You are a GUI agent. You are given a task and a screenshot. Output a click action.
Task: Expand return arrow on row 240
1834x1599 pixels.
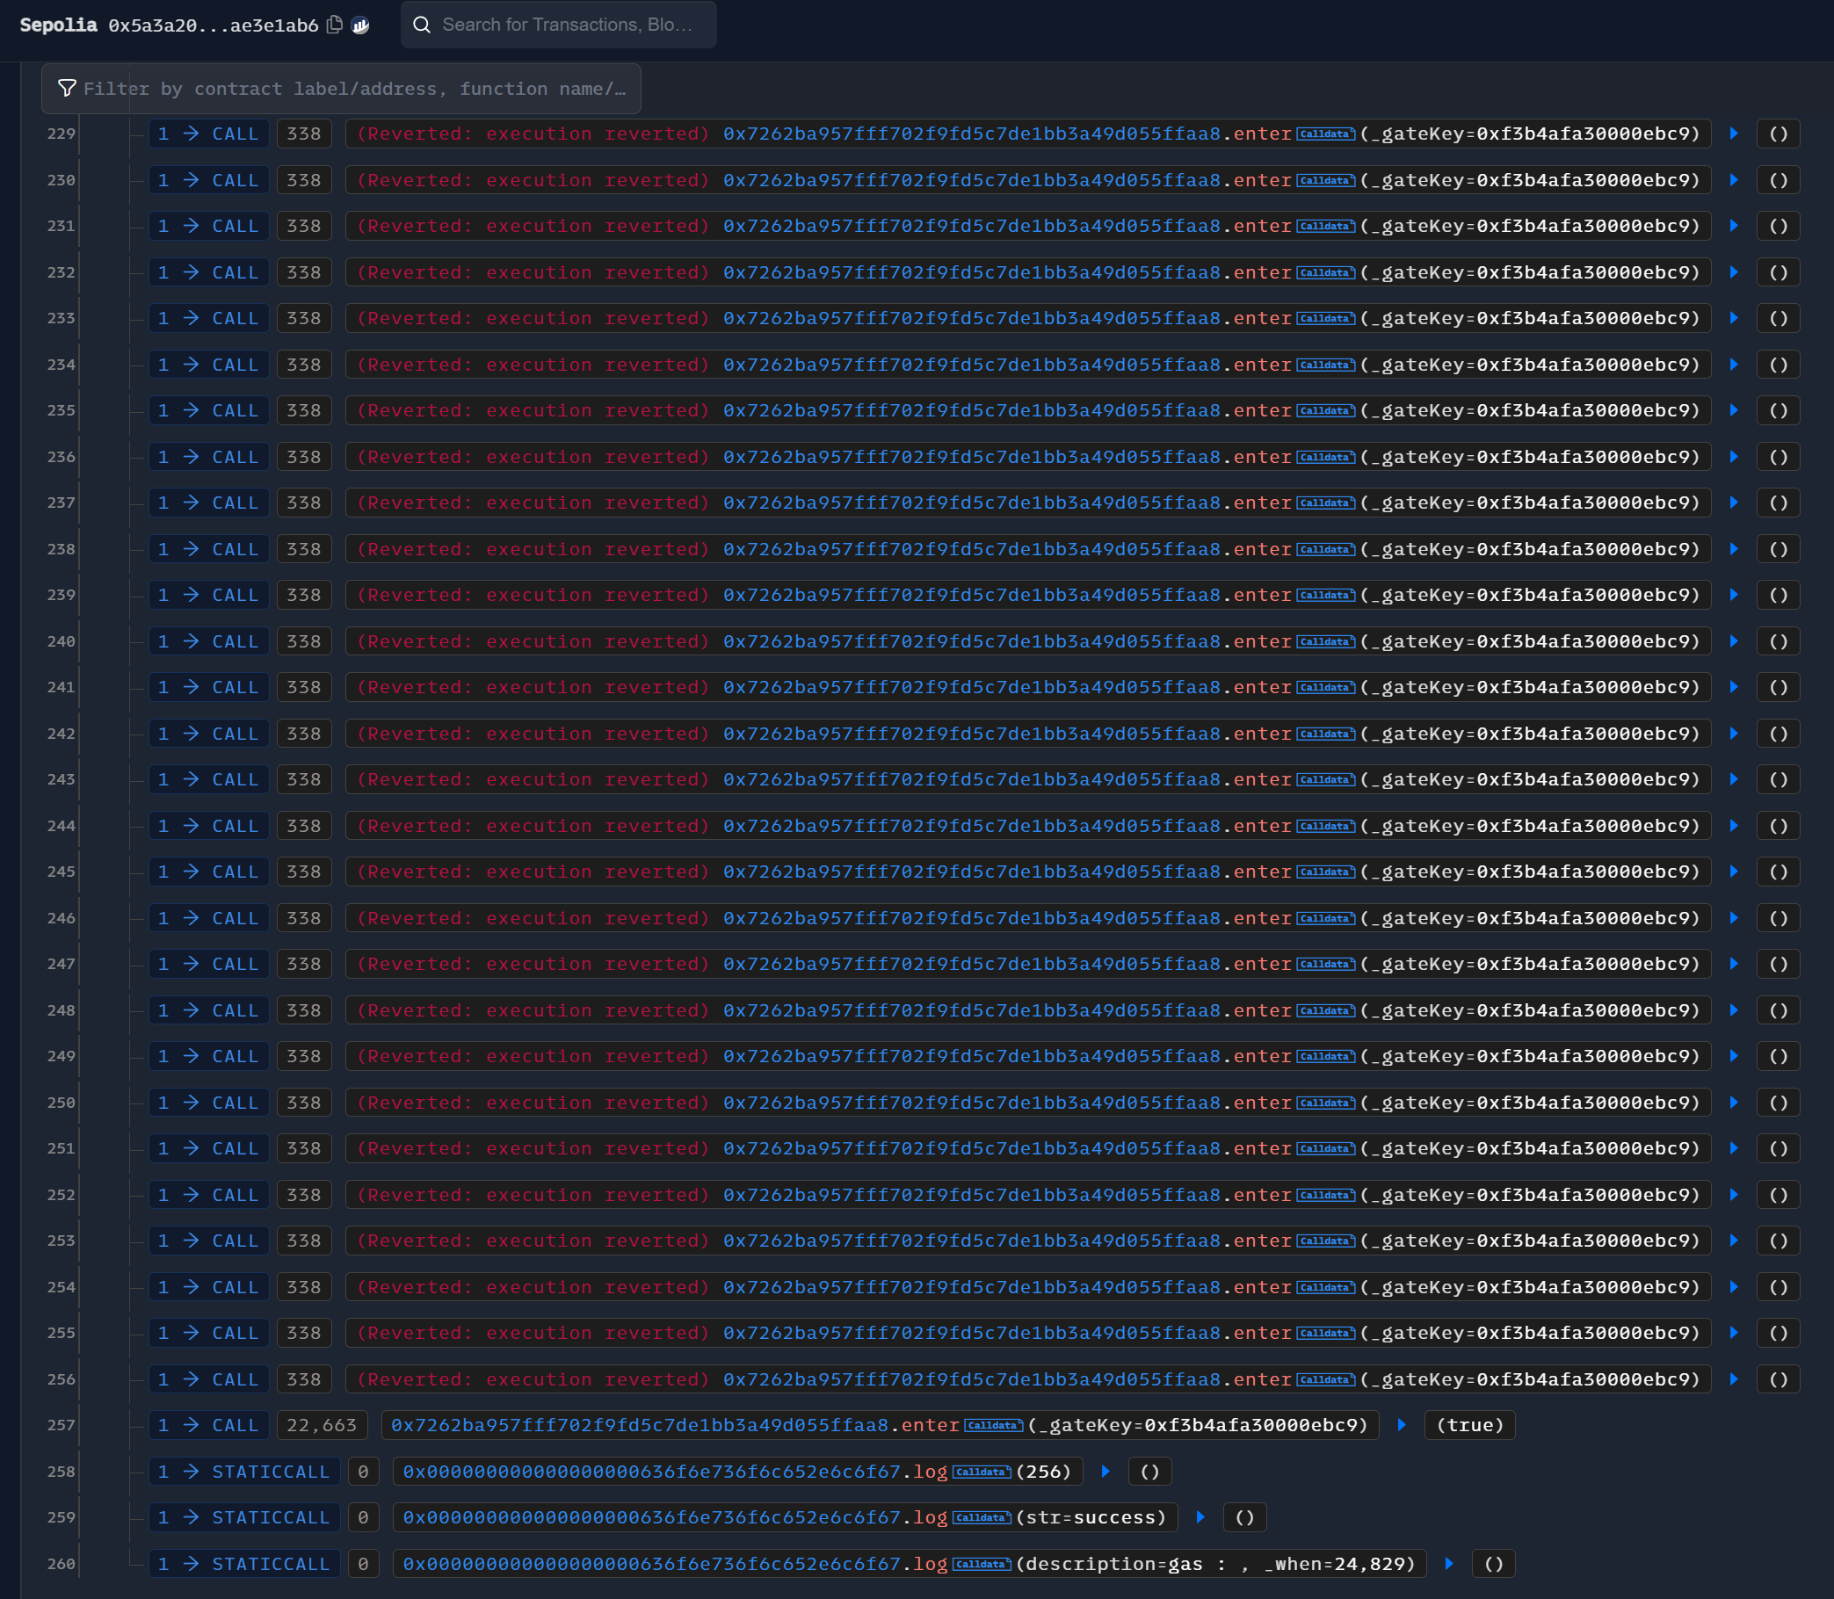[x=1734, y=640]
